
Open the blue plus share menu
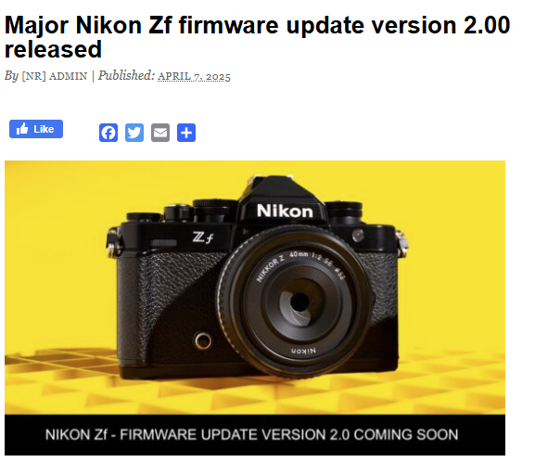click(186, 133)
